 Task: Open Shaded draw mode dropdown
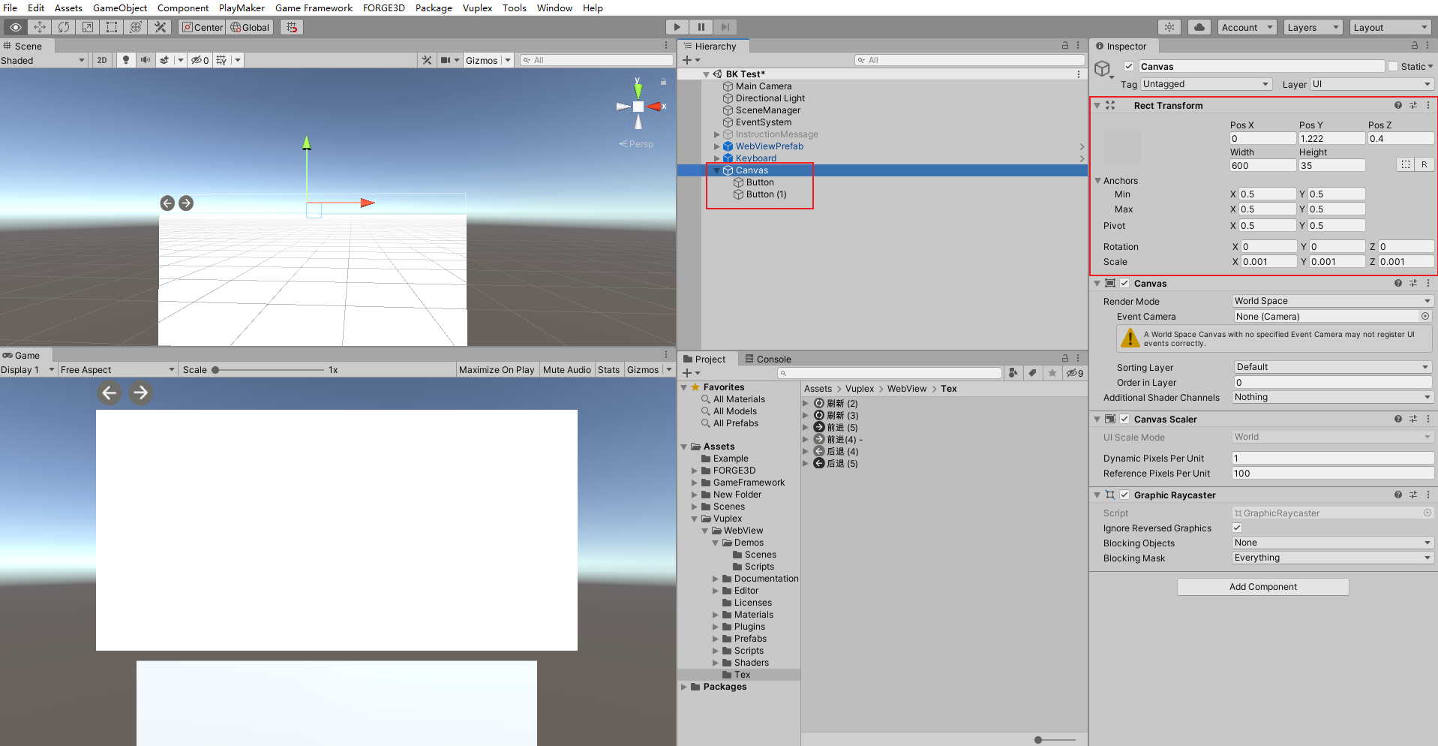coord(44,60)
